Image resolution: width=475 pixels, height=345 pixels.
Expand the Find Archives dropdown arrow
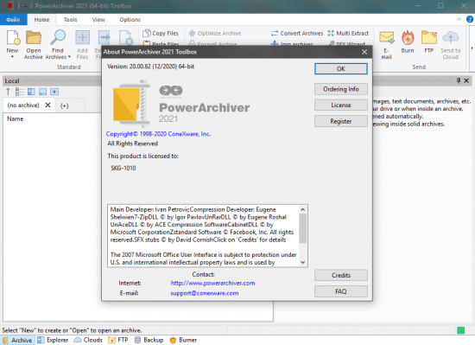point(69,57)
